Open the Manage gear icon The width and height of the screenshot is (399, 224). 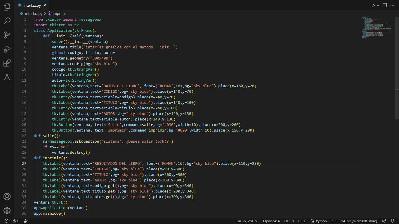(x=7, y=211)
